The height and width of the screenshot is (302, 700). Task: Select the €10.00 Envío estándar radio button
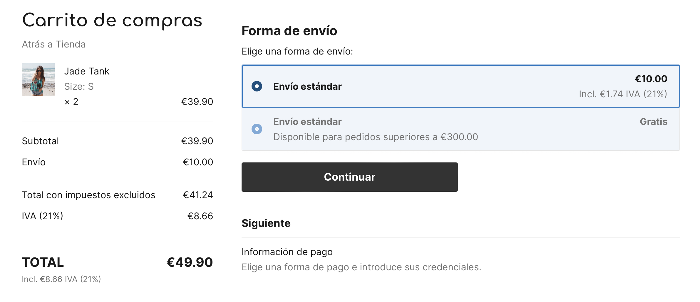(x=257, y=86)
